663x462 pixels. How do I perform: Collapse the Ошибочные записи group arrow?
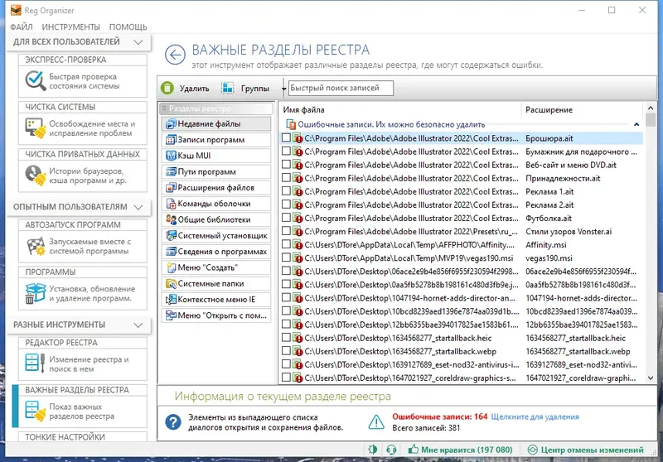click(636, 124)
